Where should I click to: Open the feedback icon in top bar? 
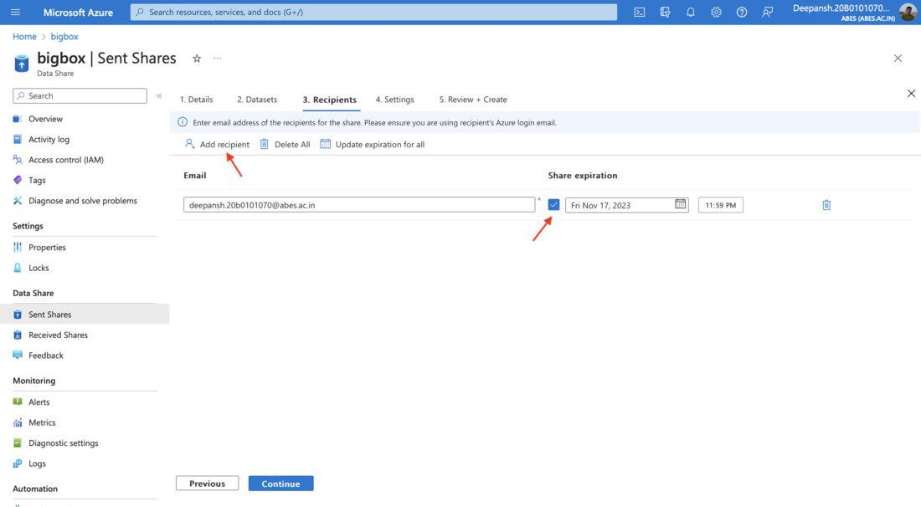coord(767,12)
